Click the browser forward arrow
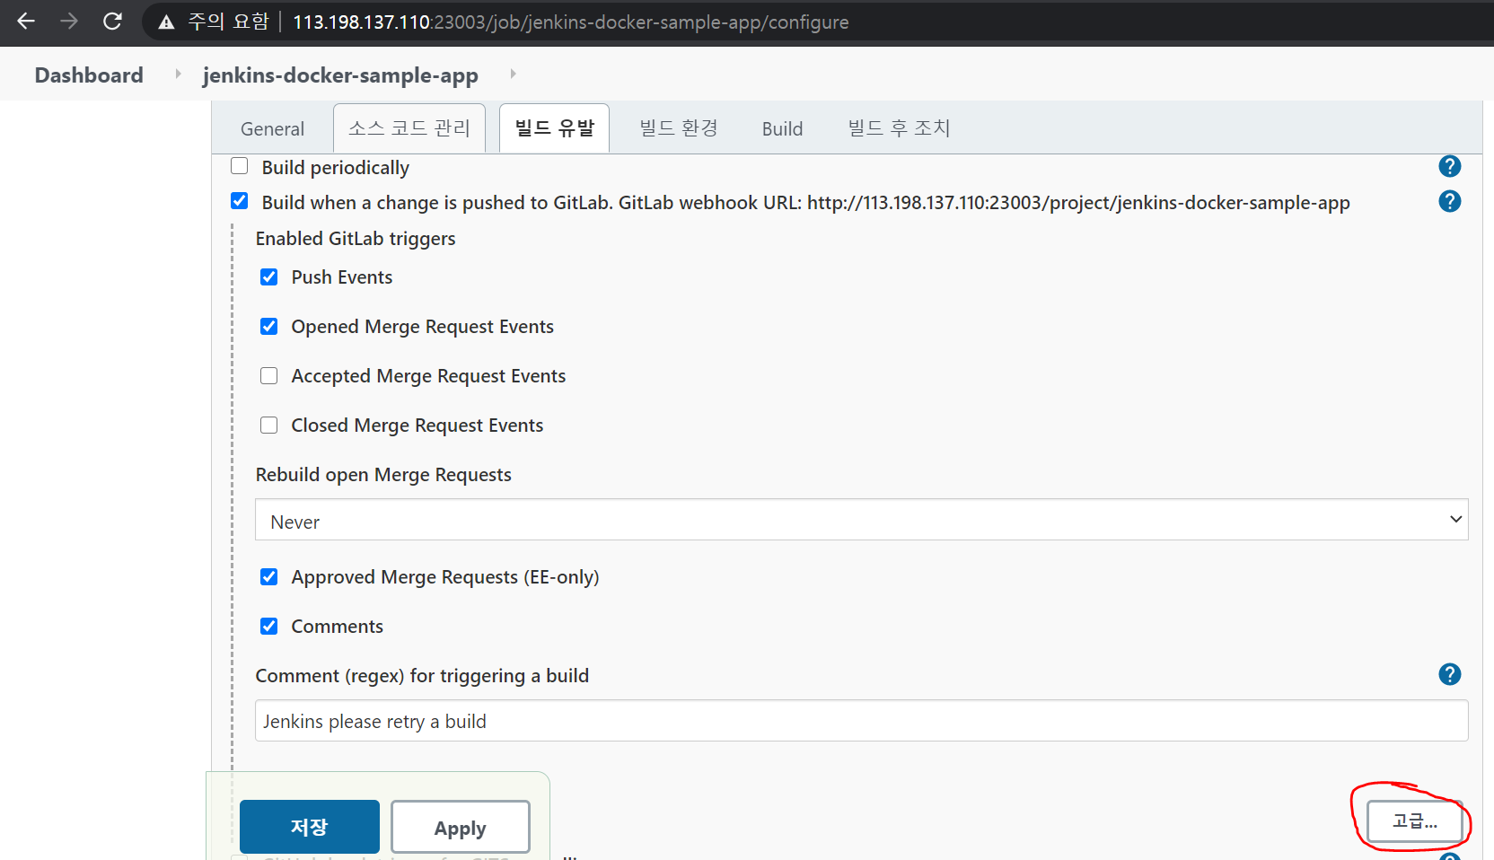The width and height of the screenshot is (1494, 860). point(69,22)
